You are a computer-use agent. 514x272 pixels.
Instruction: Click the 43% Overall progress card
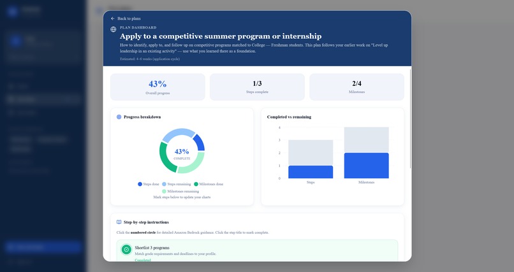click(158, 87)
